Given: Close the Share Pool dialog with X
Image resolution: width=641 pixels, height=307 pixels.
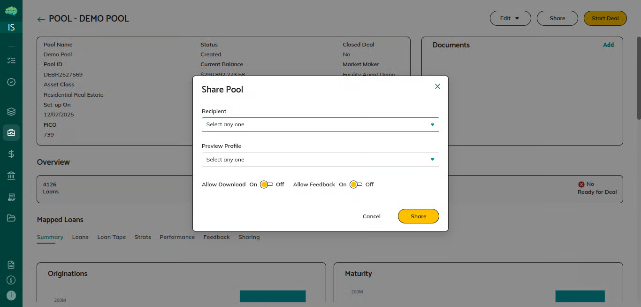Looking at the screenshot, I should click(x=437, y=86).
